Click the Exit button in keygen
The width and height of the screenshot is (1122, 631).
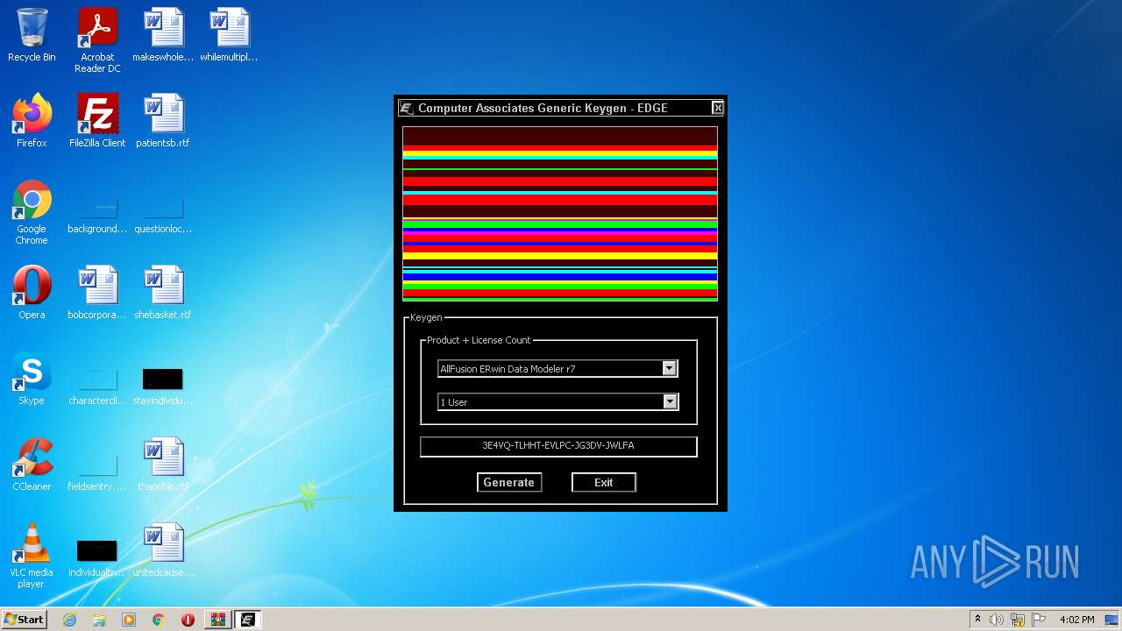tap(604, 482)
